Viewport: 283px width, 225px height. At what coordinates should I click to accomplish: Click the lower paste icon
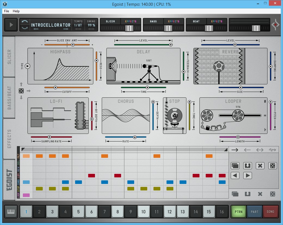pos(247,194)
